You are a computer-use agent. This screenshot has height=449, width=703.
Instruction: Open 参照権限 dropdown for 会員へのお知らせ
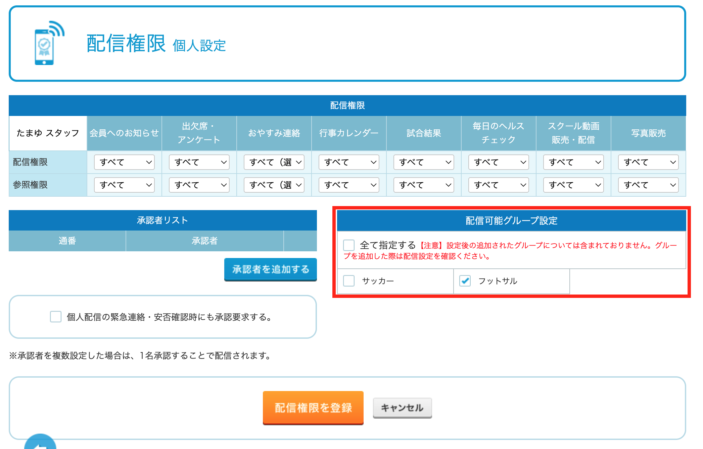click(124, 185)
